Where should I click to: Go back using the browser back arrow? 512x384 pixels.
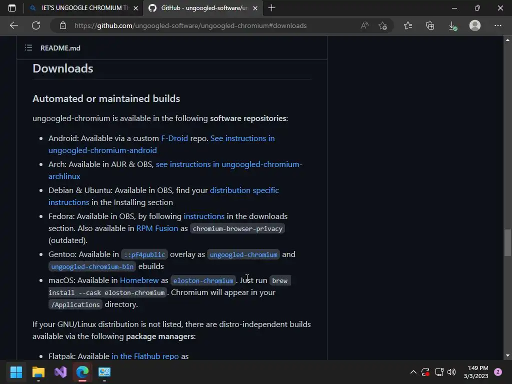(x=13, y=25)
